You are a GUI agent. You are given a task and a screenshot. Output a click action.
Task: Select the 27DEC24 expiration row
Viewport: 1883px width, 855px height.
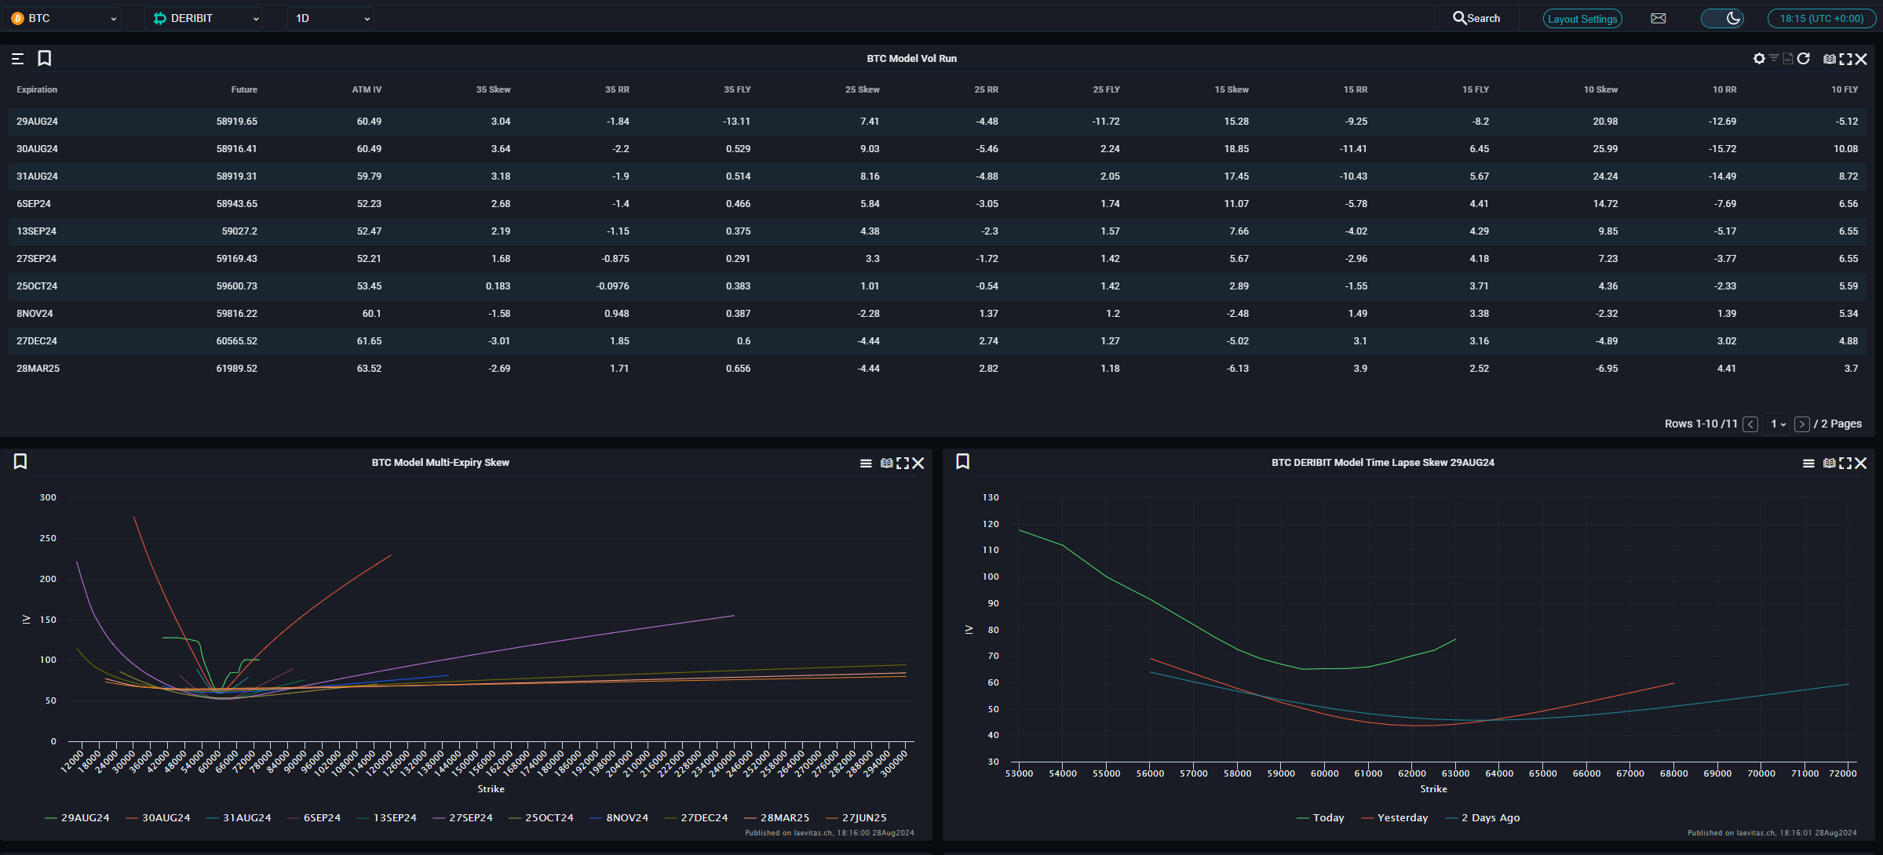click(938, 341)
